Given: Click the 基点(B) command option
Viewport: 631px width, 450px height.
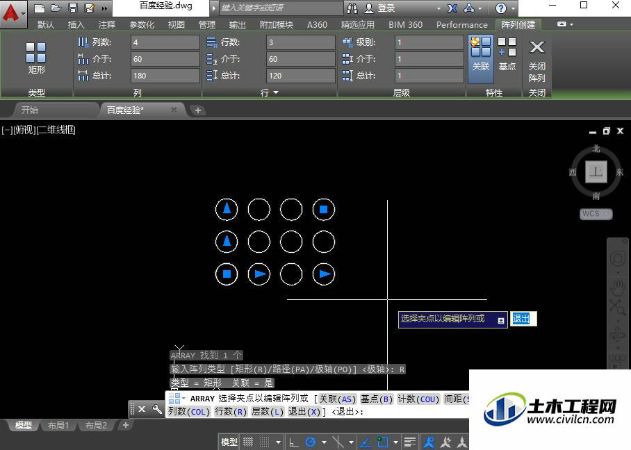Looking at the screenshot, I should coord(376,399).
